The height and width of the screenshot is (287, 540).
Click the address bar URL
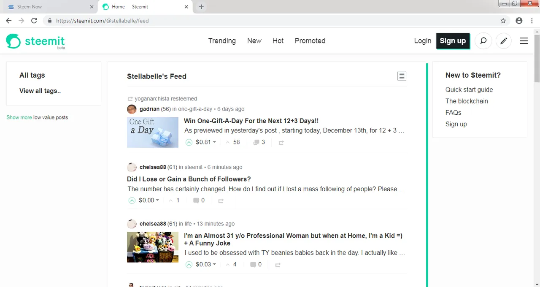tap(103, 20)
